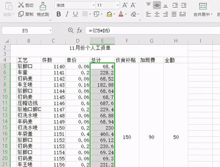This screenshot has width=220, height=167.
Task: Click the align right icon
Action: pyautogui.click(x=165, y=14)
